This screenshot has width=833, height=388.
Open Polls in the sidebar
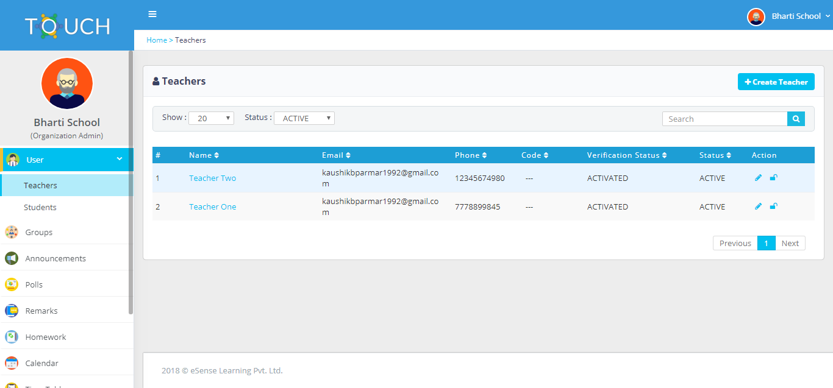pos(34,284)
